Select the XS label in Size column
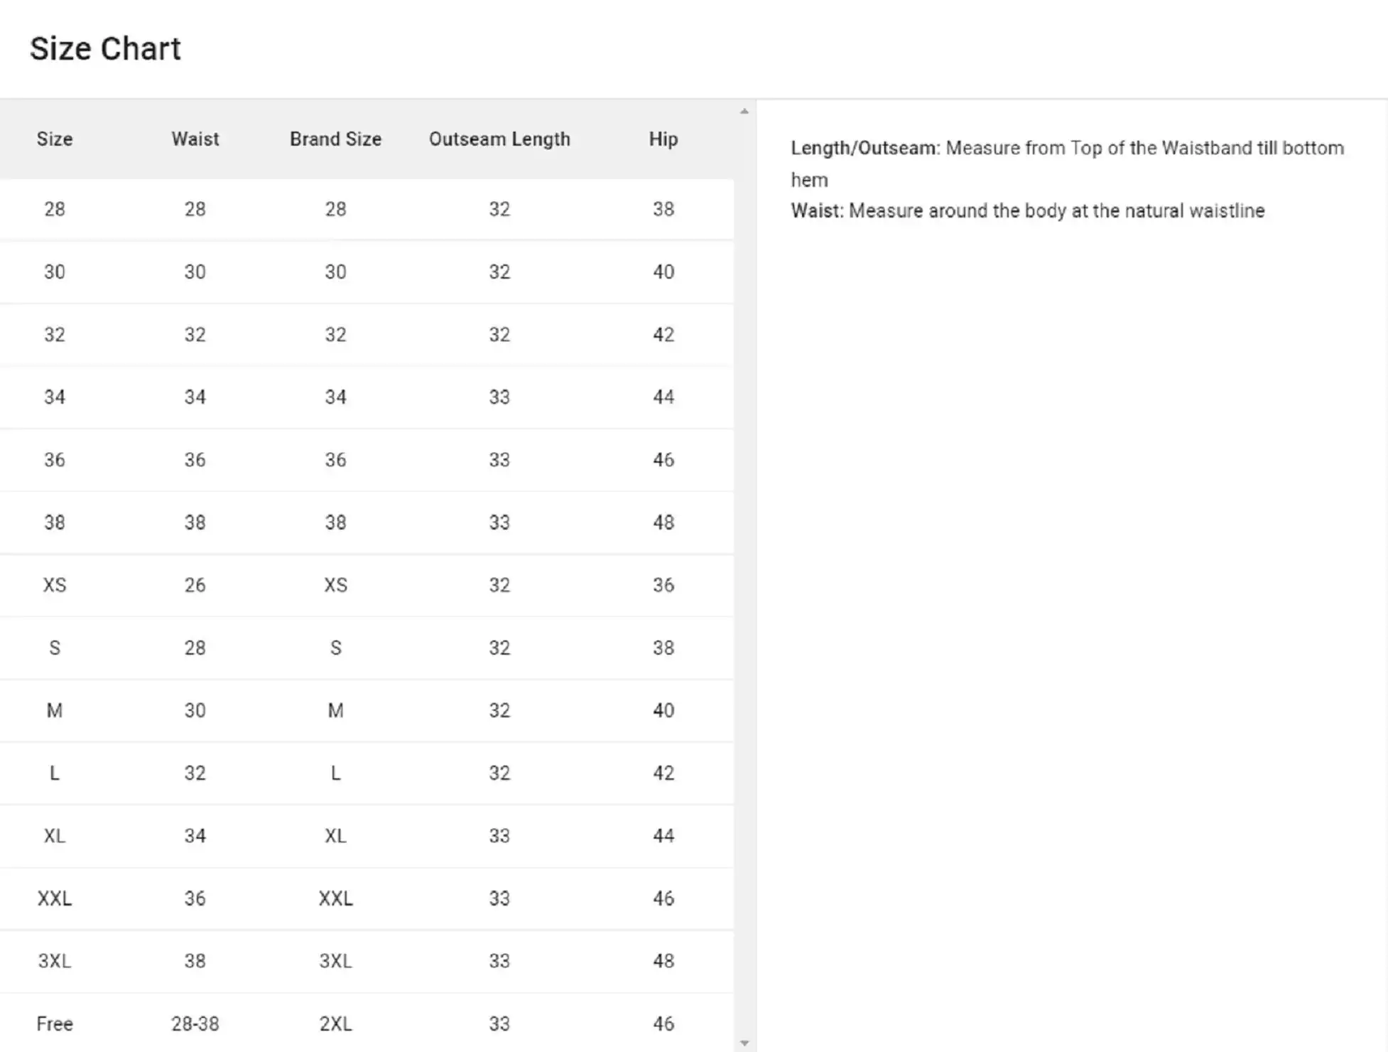The image size is (1388, 1052). pyautogui.click(x=55, y=585)
